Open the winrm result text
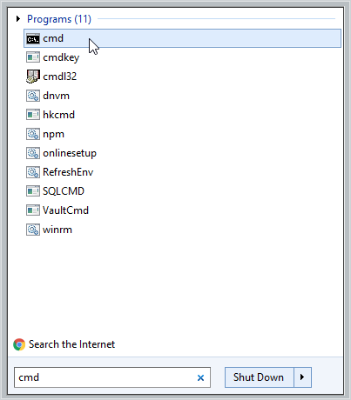 click(57, 230)
